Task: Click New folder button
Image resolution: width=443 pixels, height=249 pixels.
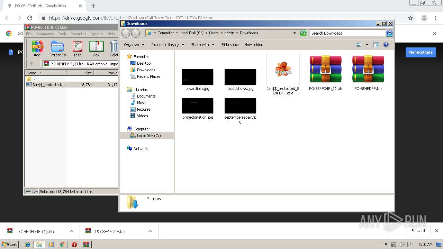Action: point(253,45)
